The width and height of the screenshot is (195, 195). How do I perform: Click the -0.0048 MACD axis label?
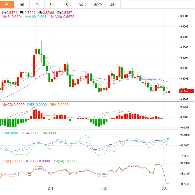click(185, 128)
